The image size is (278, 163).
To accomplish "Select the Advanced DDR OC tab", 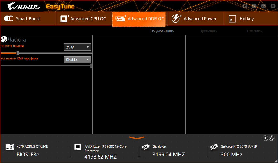I will [140, 19].
